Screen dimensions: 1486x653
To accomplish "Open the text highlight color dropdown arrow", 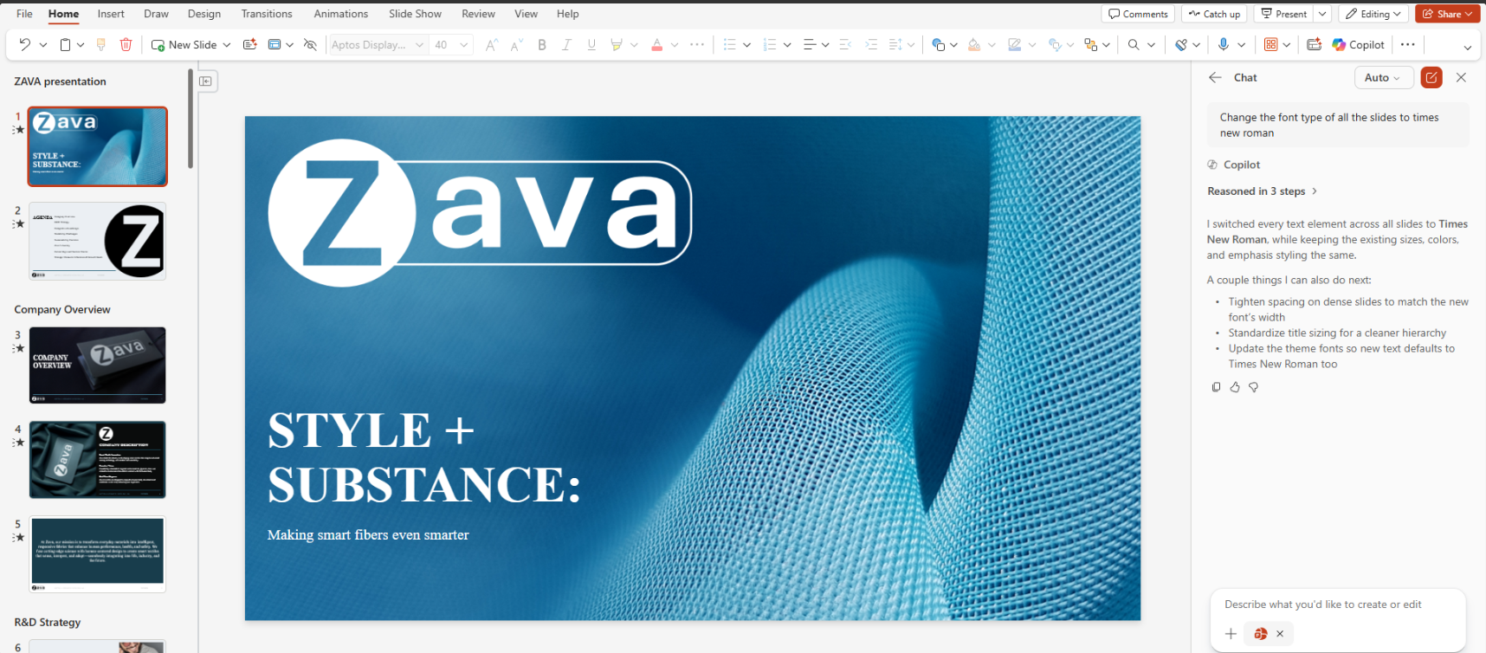I will click(635, 45).
